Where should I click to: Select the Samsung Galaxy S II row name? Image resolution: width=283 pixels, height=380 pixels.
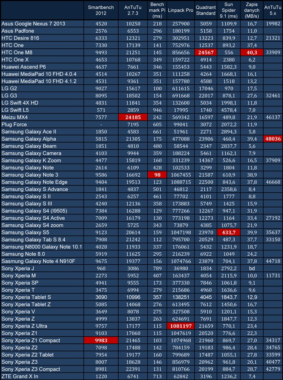click(x=26, y=196)
